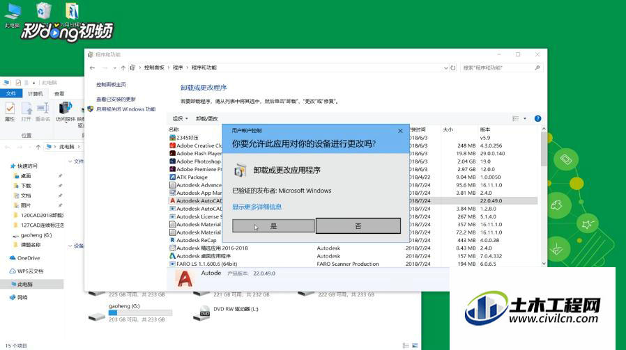The width and height of the screenshot is (626, 350).
Task: Select gaoheng (G:) in navigation pane
Action: click(x=36, y=234)
